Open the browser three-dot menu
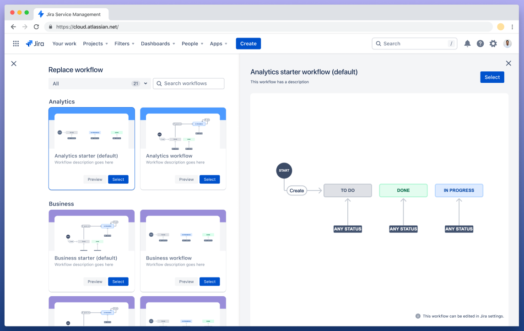 click(512, 27)
